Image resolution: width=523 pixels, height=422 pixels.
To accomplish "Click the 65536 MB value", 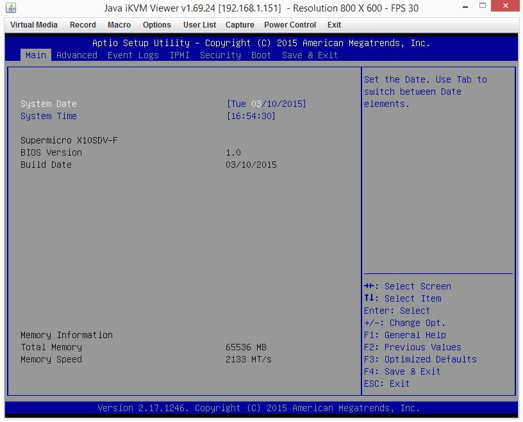I will click(246, 347).
